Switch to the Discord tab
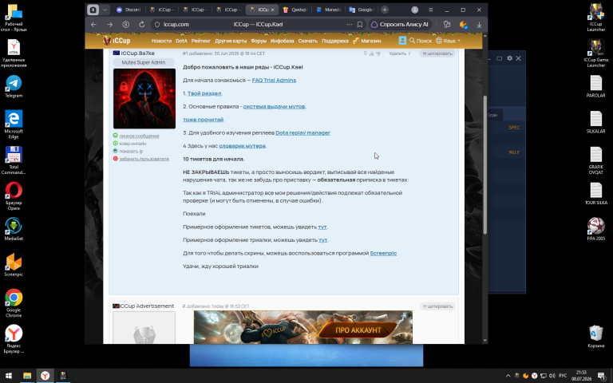 pyautogui.click(x=129, y=10)
